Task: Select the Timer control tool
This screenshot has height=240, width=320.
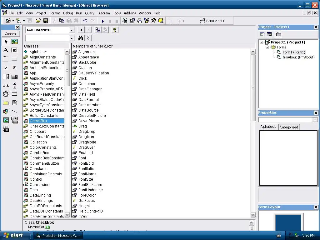Action: pyautogui.click(x=6, y=94)
